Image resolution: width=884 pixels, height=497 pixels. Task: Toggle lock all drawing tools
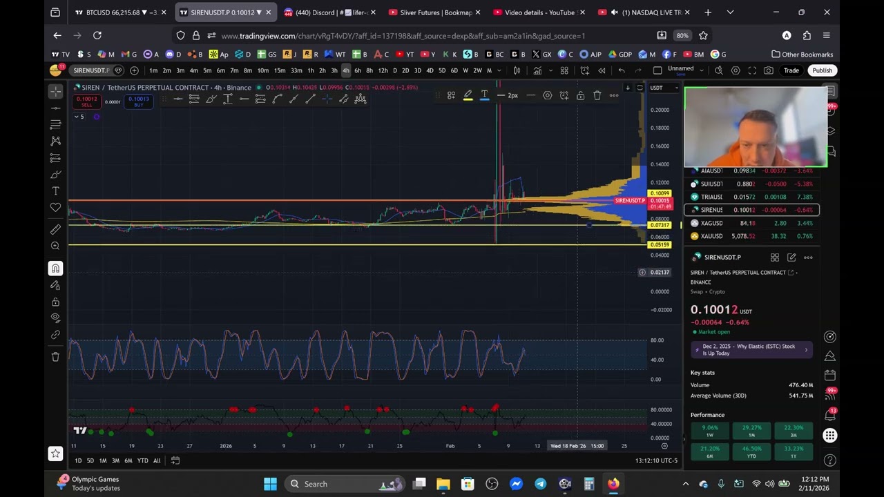coord(55,302)
